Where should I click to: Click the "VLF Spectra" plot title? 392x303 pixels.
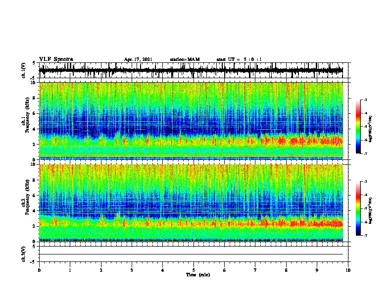(x=56, y=59)
